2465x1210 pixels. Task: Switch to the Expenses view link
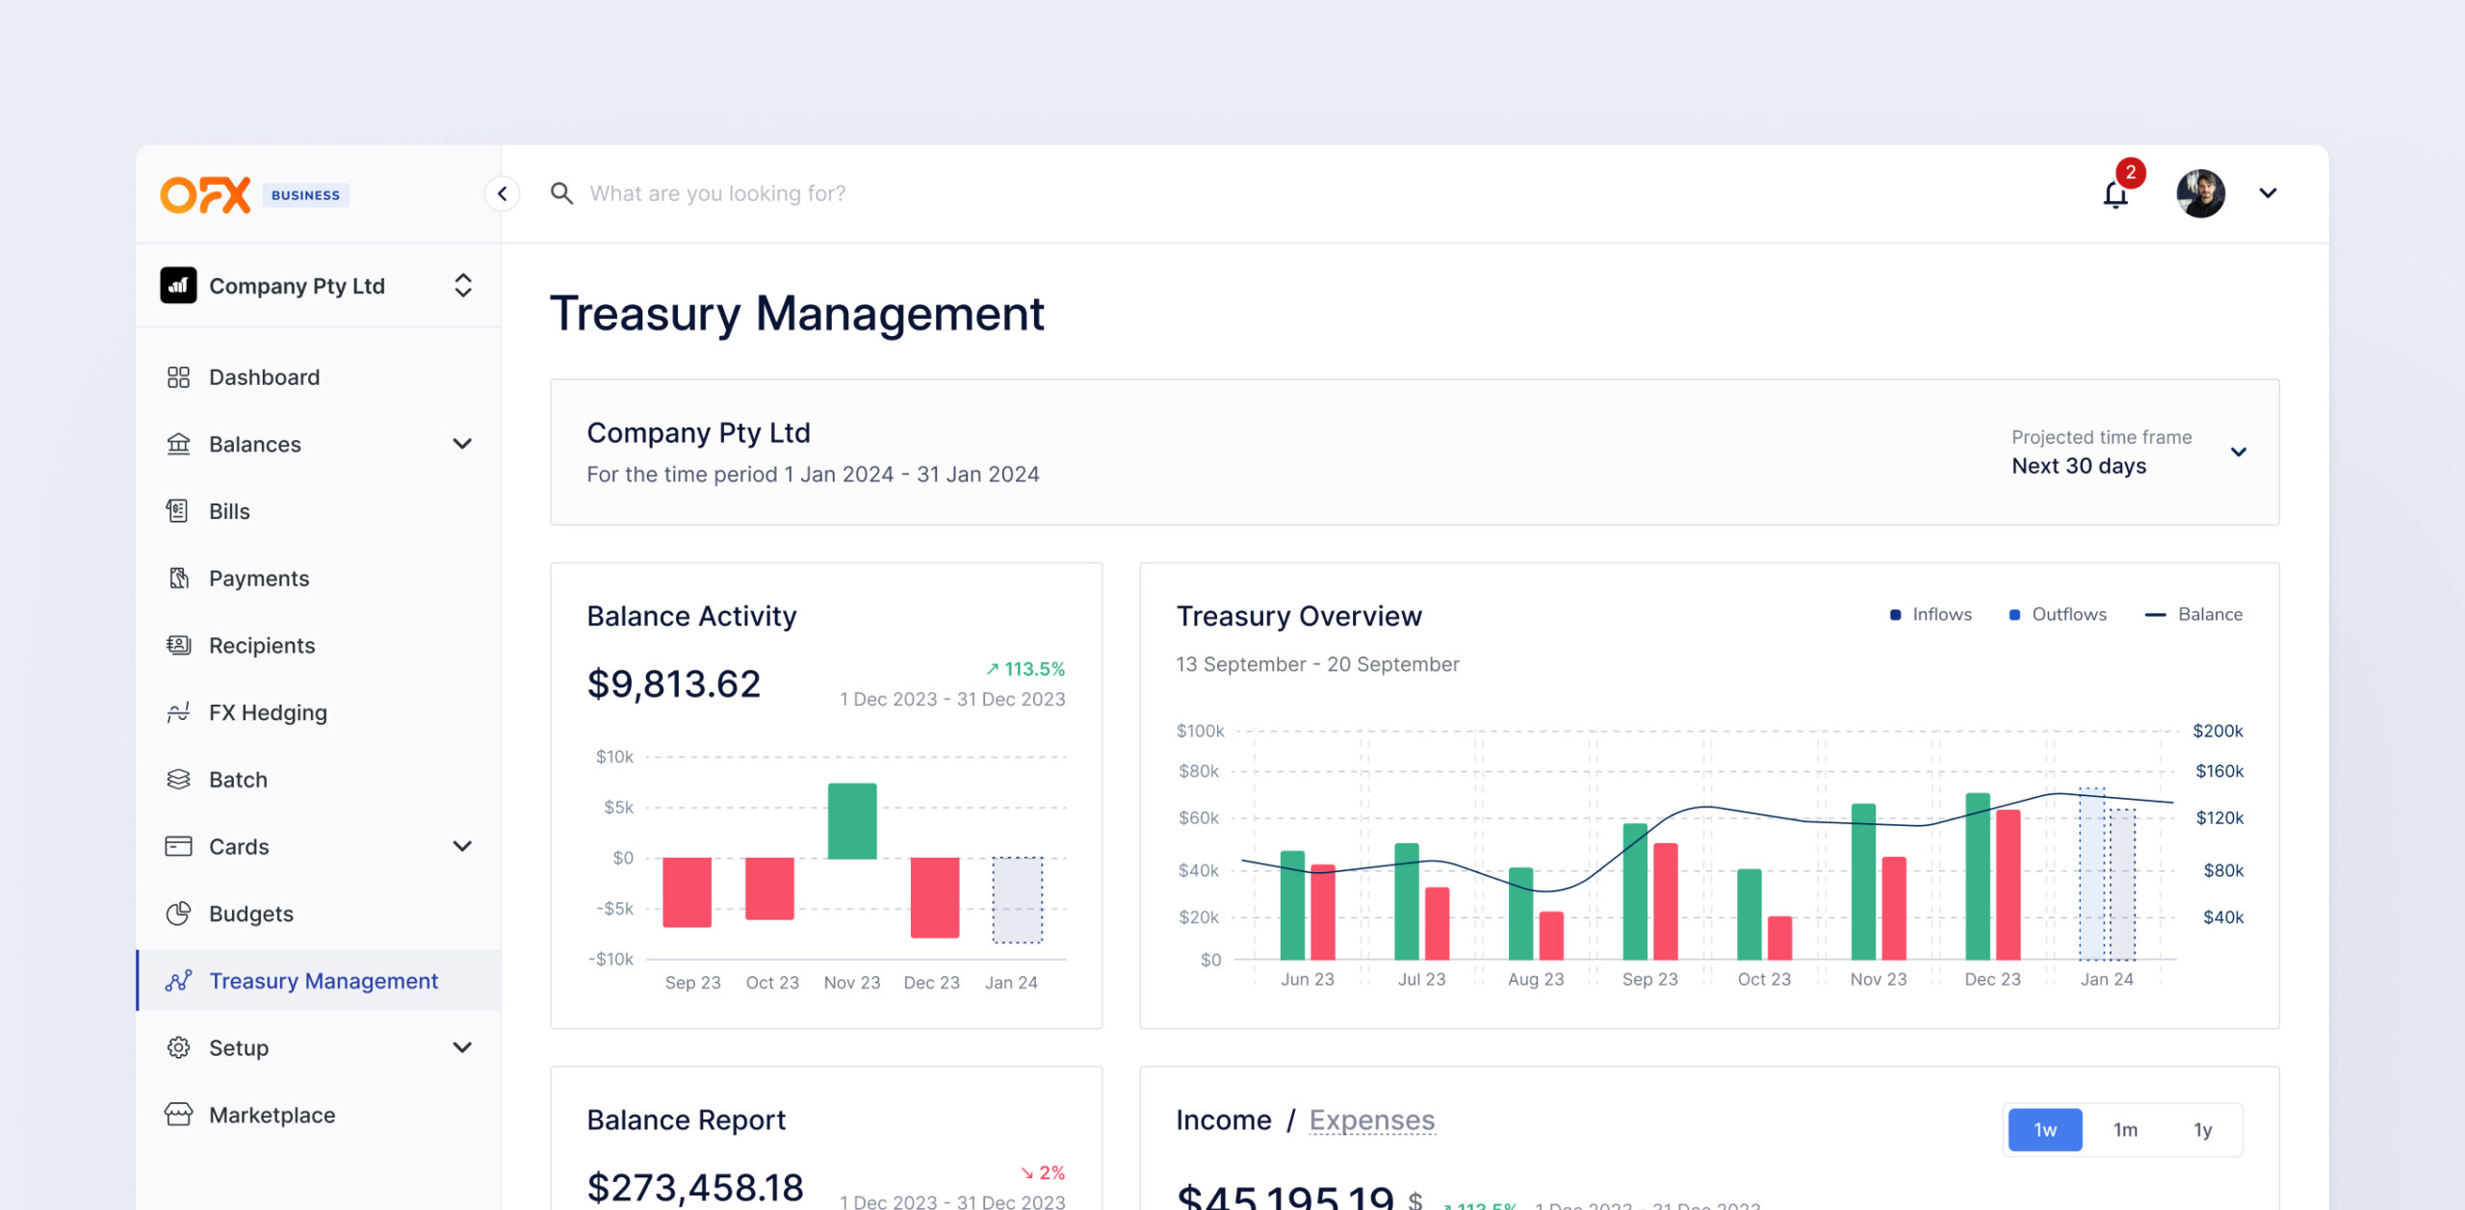point(1371,1120)
